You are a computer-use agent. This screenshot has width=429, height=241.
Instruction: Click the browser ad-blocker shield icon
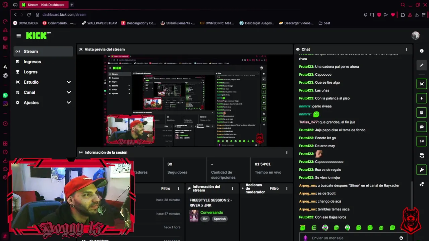[379, 15]
